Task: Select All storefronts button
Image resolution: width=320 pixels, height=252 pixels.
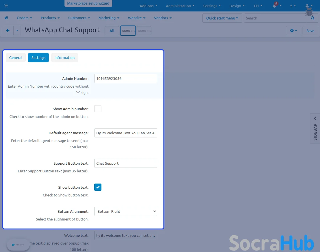Action: point(112,31)
